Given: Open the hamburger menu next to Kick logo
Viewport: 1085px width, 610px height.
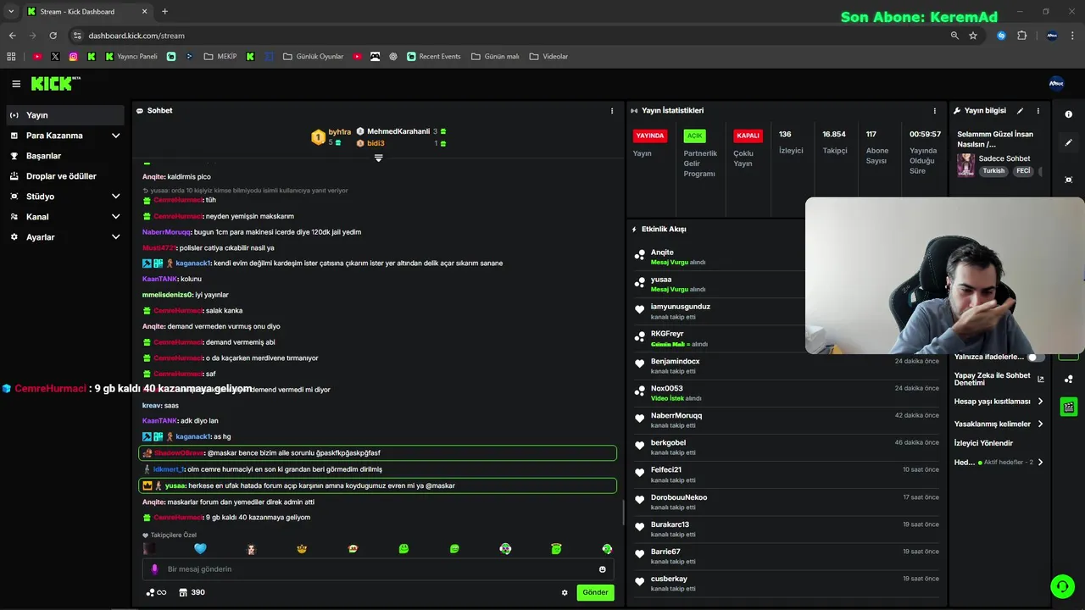Looking at the screenshot, I should 16,84.
